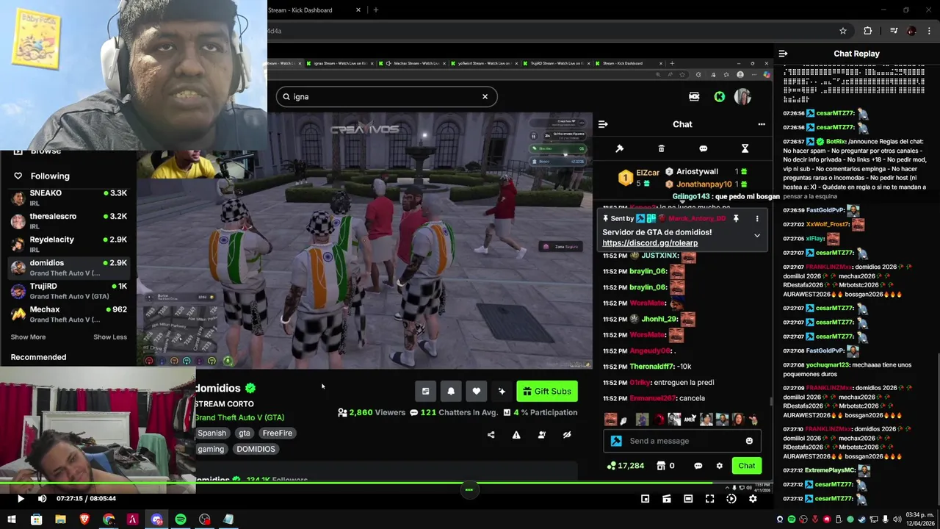
Task: Open chat settings gear near Chat button
Action: coord(719,466)
